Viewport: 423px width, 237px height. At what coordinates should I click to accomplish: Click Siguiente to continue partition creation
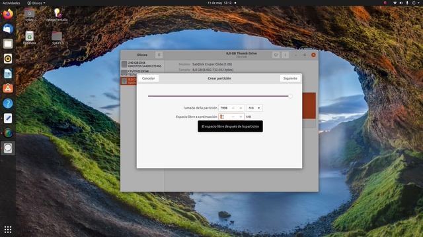pos(290,78)
